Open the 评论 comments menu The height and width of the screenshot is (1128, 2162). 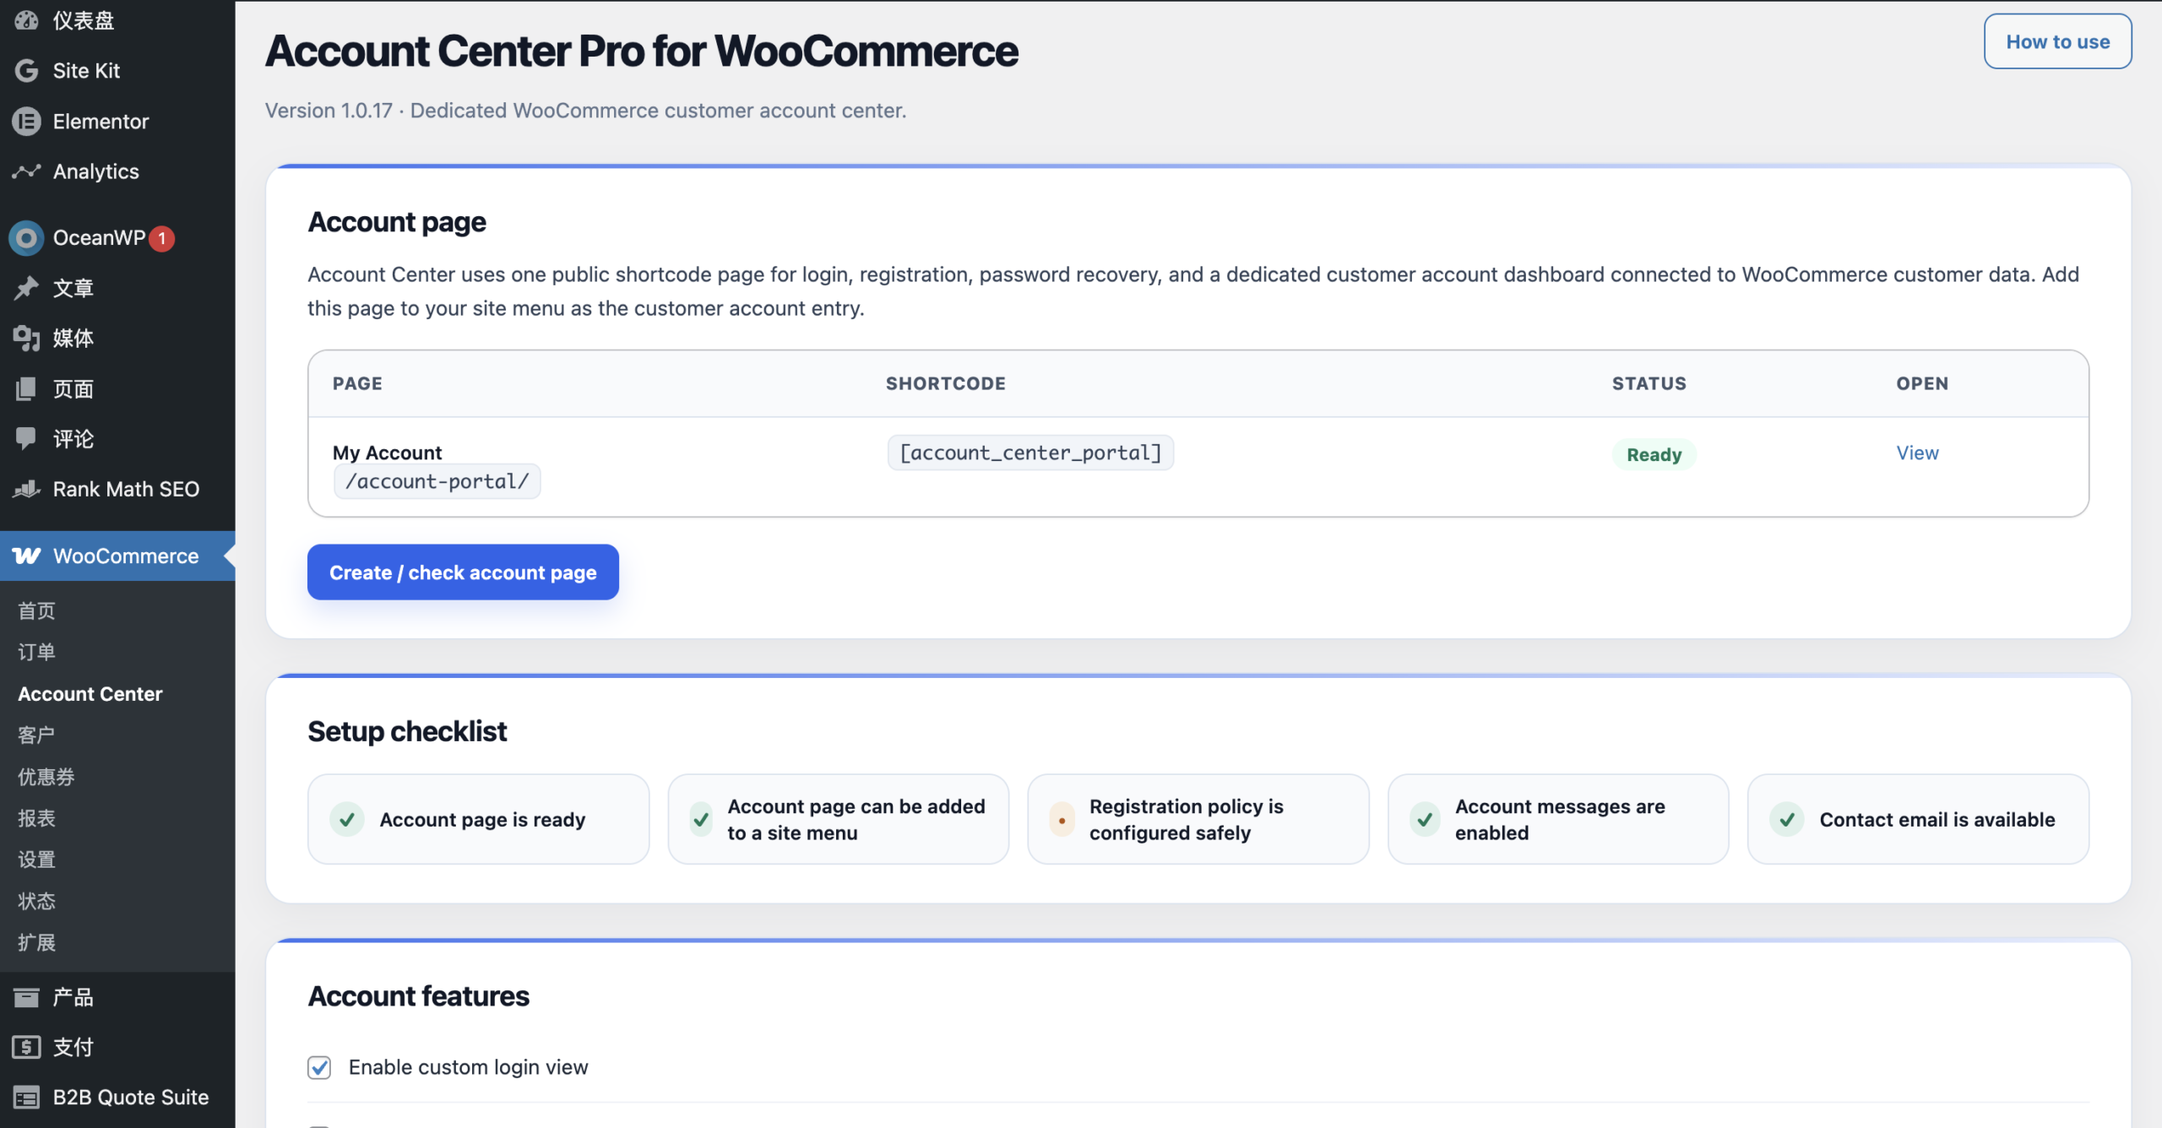pos(117,438)
